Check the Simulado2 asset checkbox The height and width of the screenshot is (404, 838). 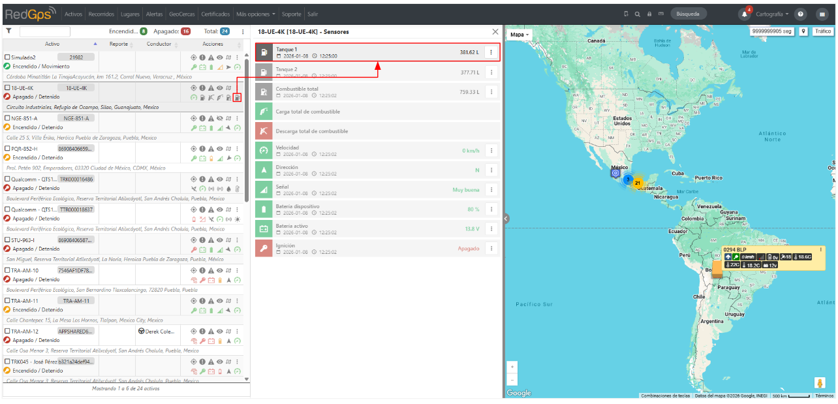tap(7, 57)
